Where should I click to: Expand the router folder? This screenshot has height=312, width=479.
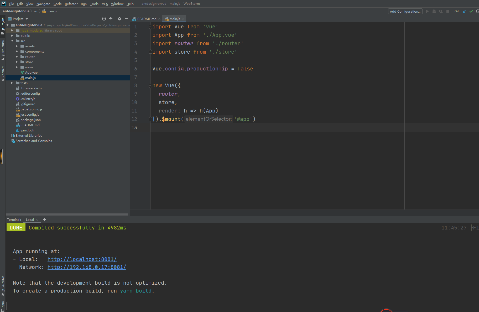[x=17, y=57]
